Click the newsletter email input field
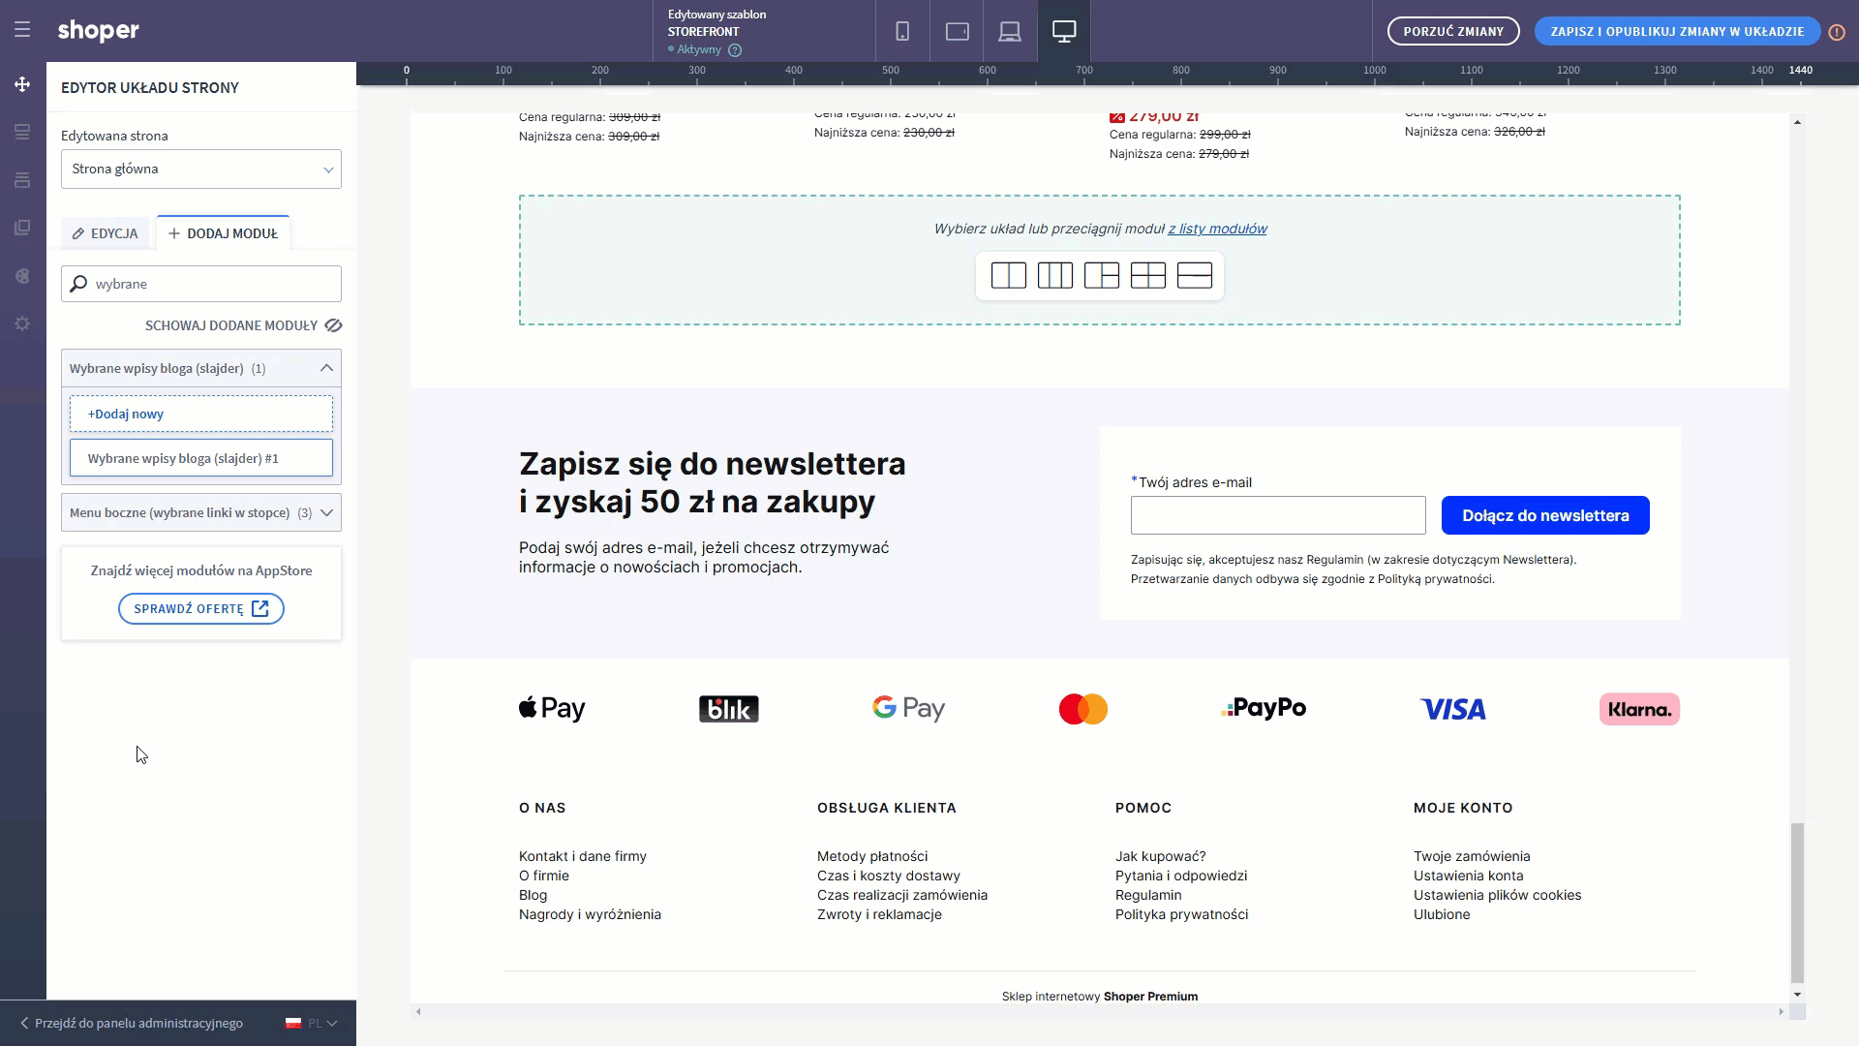1859x1046 pixels. (1277, 515)
